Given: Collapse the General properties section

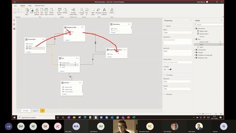Looking at the screenshot, I should click(x=164, y=26).
